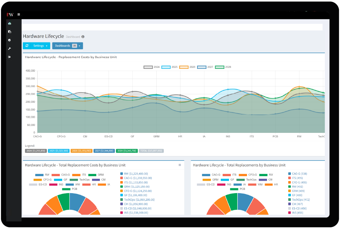Click the RW ($1,229,400.00) cost link
Screen dimensions: 340x229
[136, 174]
